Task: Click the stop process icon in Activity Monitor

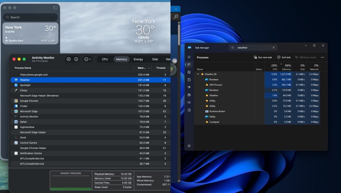Action: coord(69,59)
